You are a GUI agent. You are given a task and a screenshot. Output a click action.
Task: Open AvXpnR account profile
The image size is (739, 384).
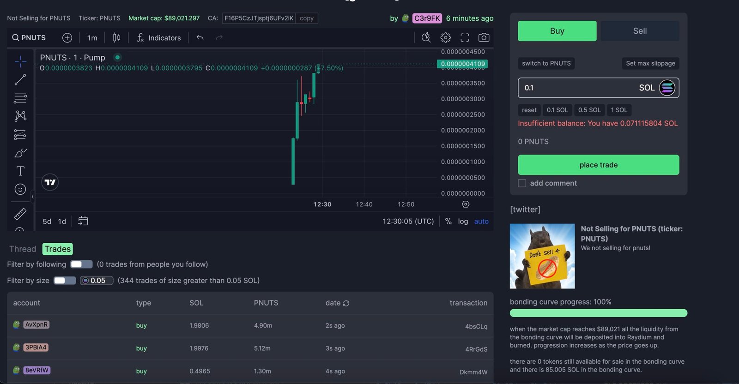point(36,324)
